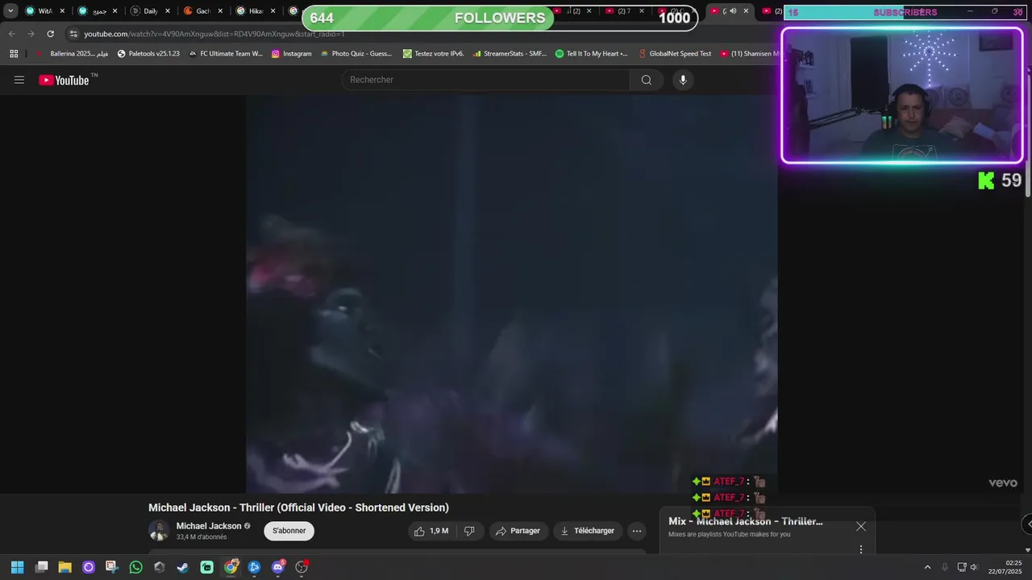Viewport: 1032px width, 580px height.
Task: Open the Paletools v25.1.23 bookmark
Action: pos(148,54)
